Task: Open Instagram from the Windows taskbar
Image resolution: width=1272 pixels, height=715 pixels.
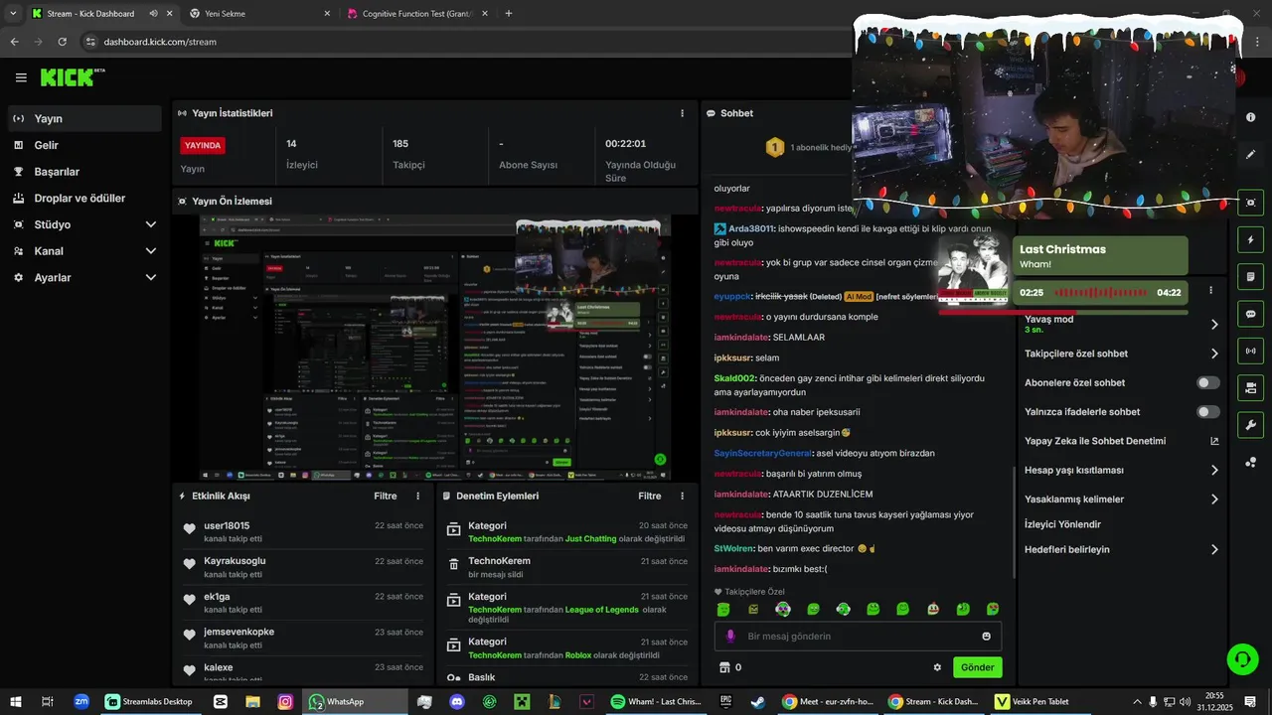Action: pos(285,701)
